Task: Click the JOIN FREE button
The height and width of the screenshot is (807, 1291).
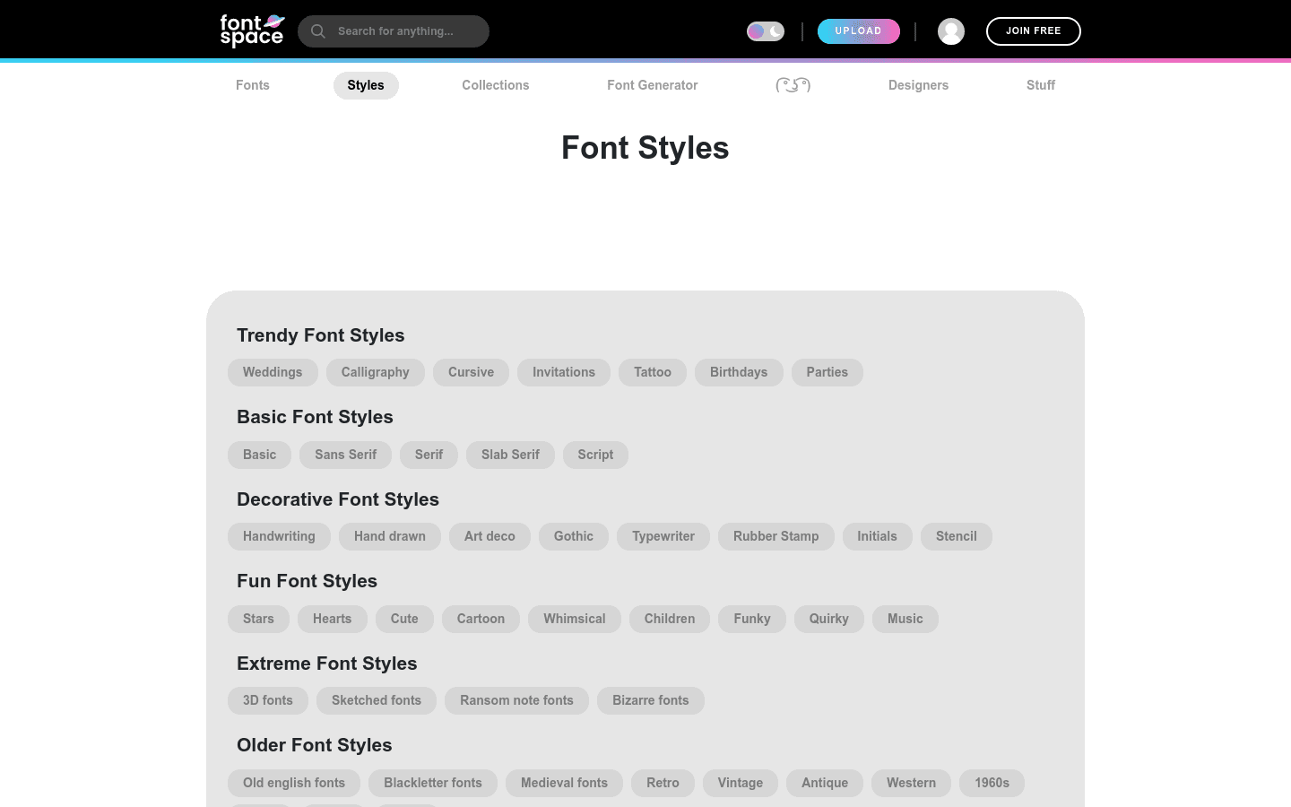Action: tap(1033, 30)
